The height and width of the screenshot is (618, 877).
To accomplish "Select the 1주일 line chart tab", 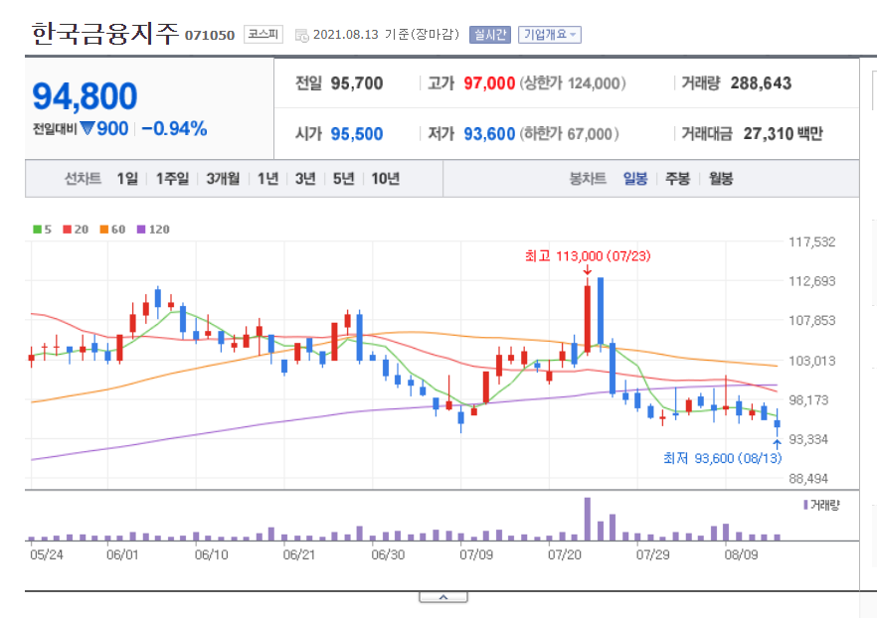I will click(172, 179).
